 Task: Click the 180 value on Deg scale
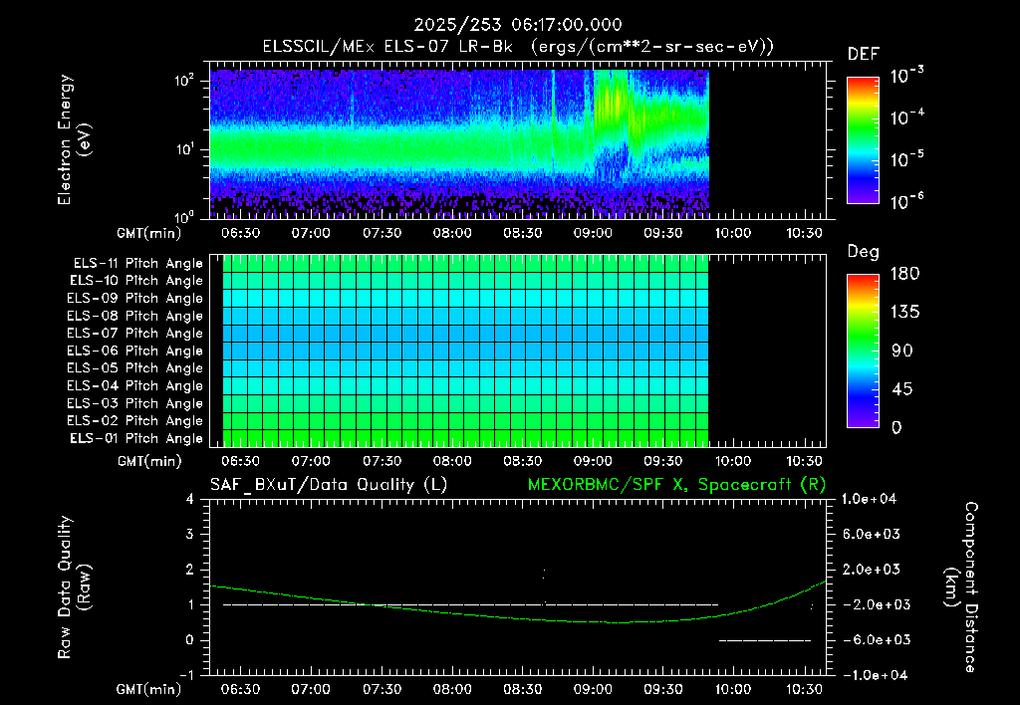(x=904, y=274)
